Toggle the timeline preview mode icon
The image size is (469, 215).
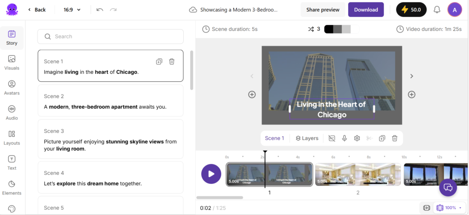point(426,208)
